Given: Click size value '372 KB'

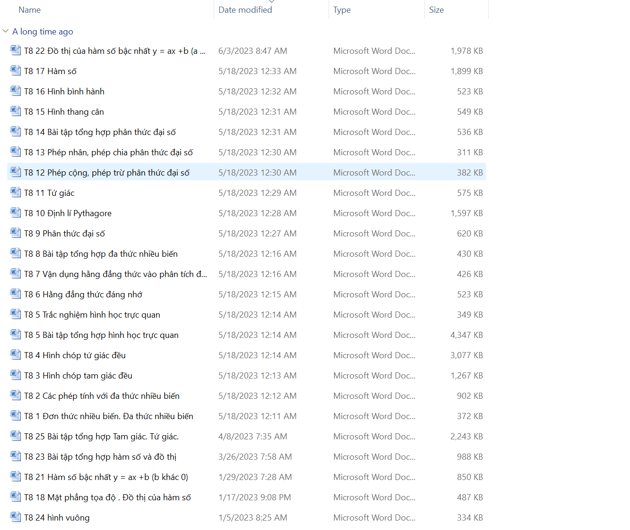Looking at the screenshot, I should tap(470, 416).
